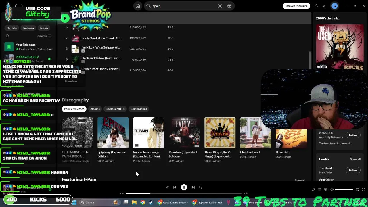Clear the 'tpain' search with the X icon

(220, 6)
